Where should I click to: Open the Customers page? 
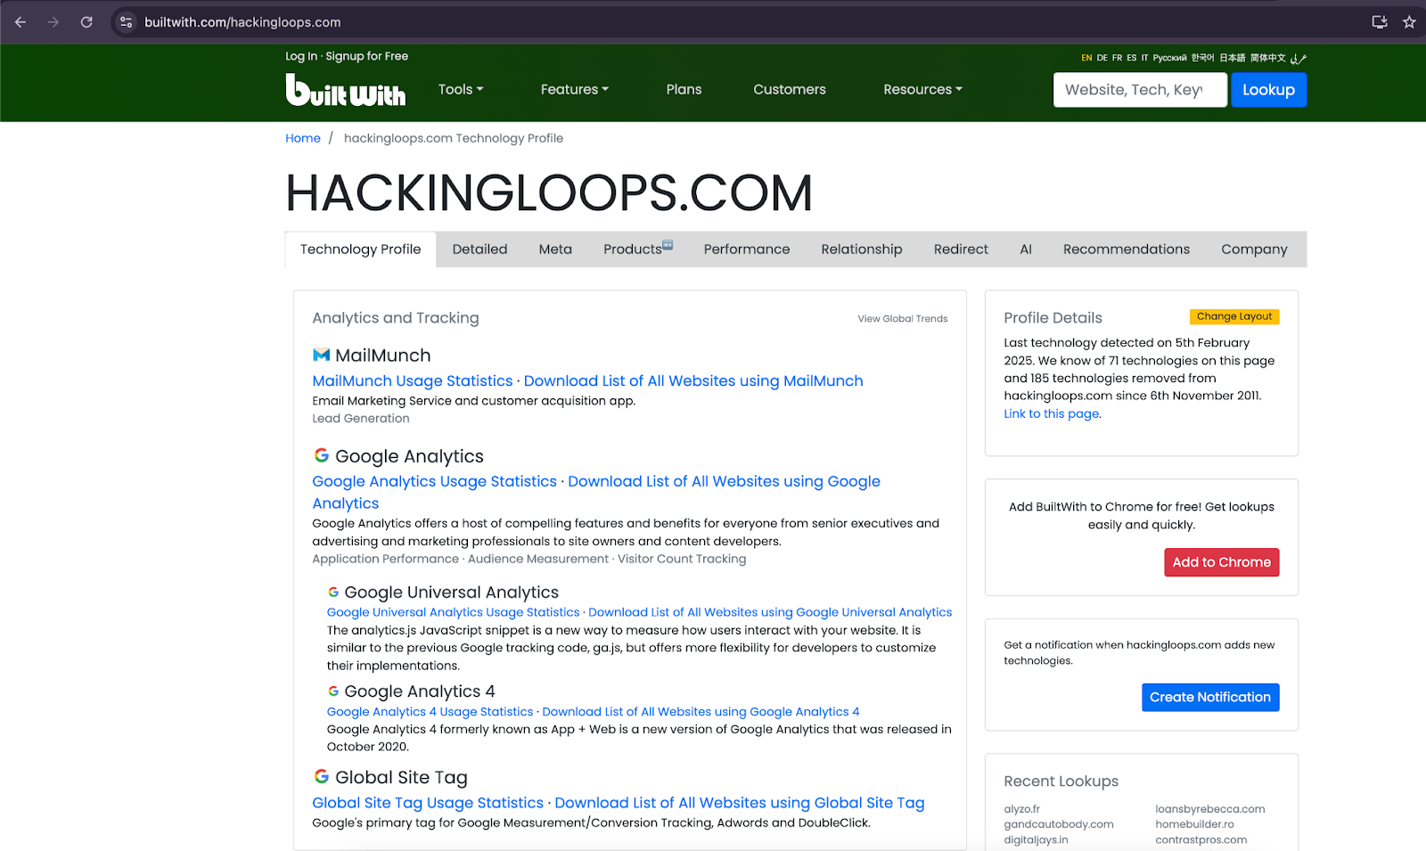click(x=790, y=89)
